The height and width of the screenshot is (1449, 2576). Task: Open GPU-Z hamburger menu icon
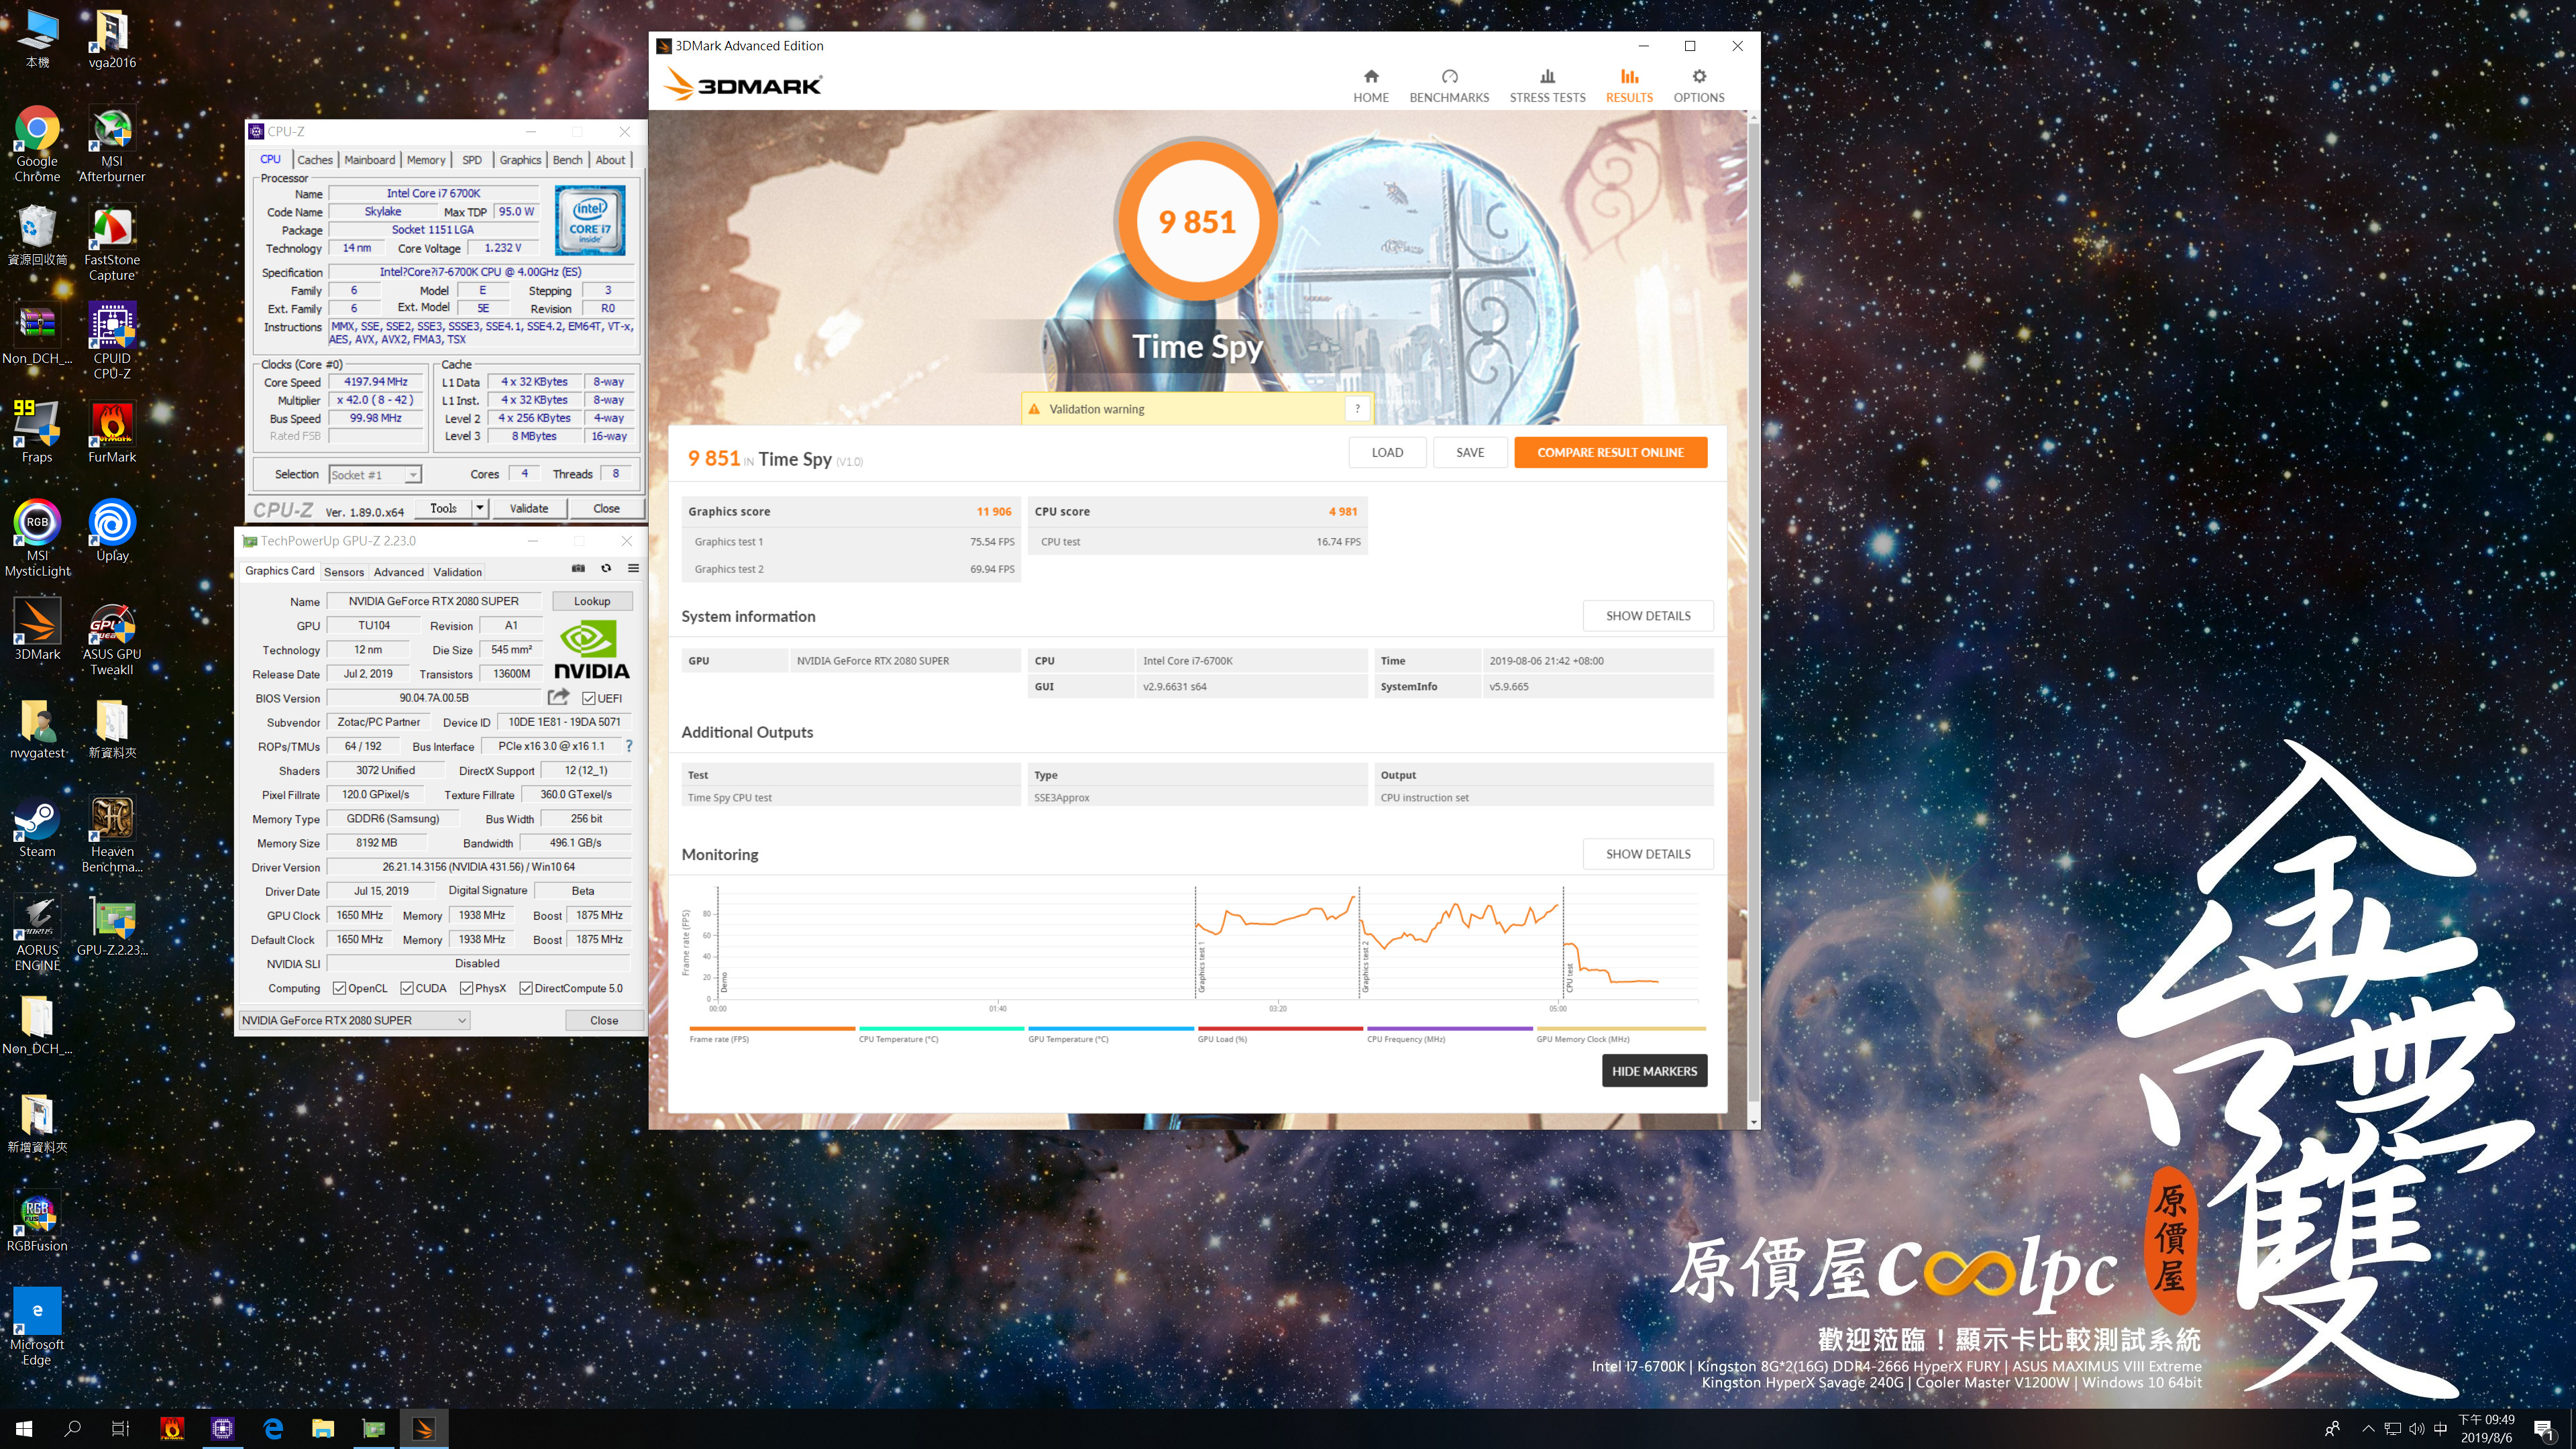(x=633, y=568)
